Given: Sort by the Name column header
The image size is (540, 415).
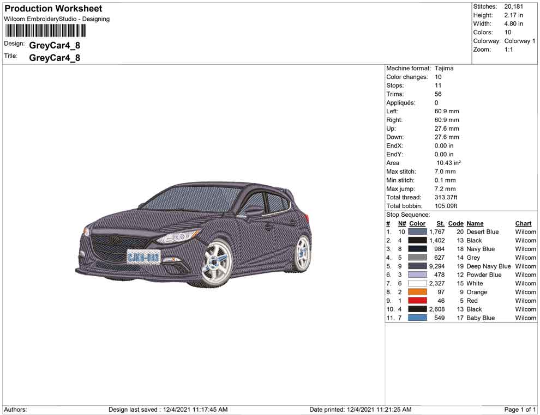Looking at the screenshot, I should (475, 223).
